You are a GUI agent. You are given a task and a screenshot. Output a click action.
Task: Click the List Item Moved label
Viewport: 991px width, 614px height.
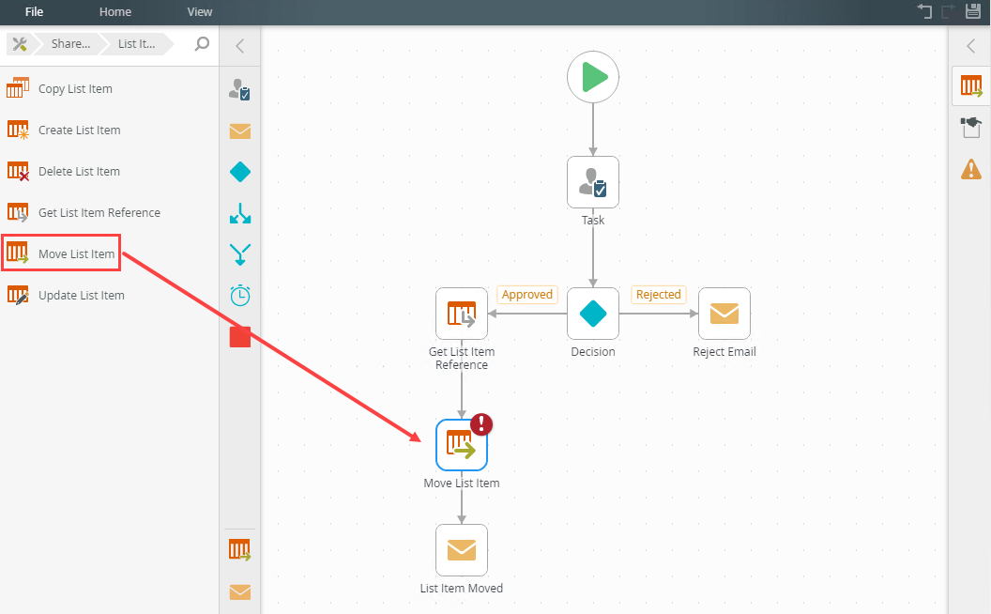[462, 588]
